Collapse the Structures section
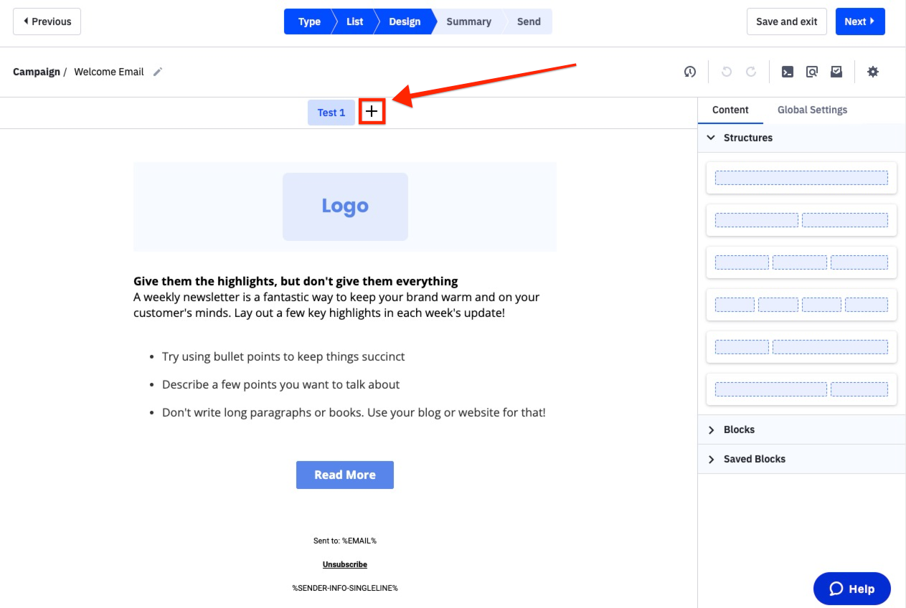Viewport: 906px width, 608px height. (x=748, y=138)
